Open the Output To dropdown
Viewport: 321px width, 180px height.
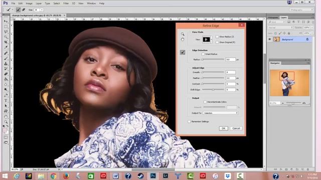(221, 113)
